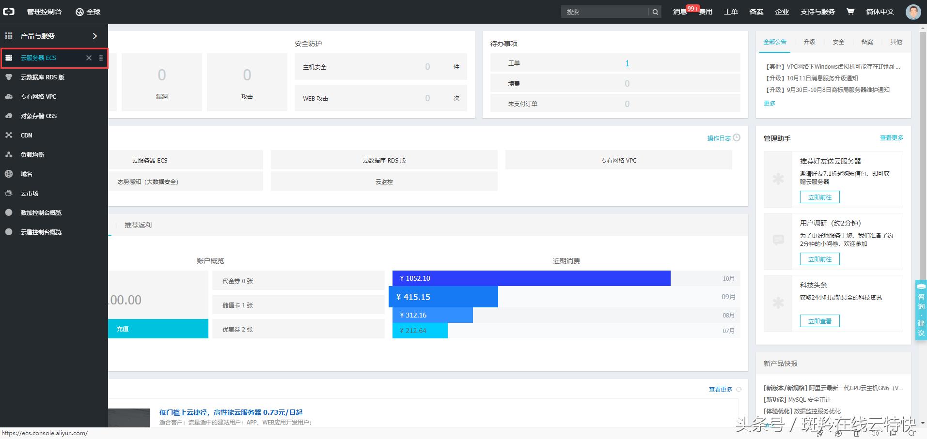The image size is (927, 439).
Task: Open CDN from the sidebar
Action: 26,136
